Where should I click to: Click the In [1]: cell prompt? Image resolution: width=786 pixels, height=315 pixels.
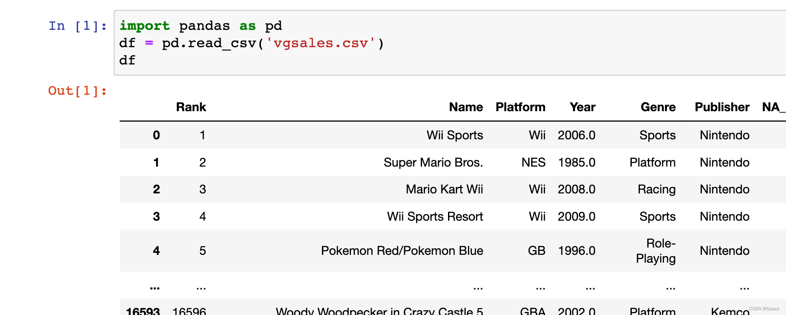[x=78, y=26]
